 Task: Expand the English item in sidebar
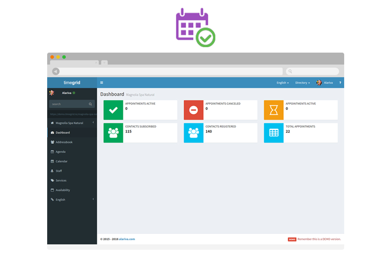pos(72,200)
